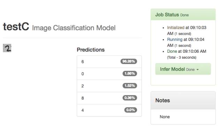Screen dimensions: 223x131
Task: Click the Done status entry
Action: tap(187, 54)
